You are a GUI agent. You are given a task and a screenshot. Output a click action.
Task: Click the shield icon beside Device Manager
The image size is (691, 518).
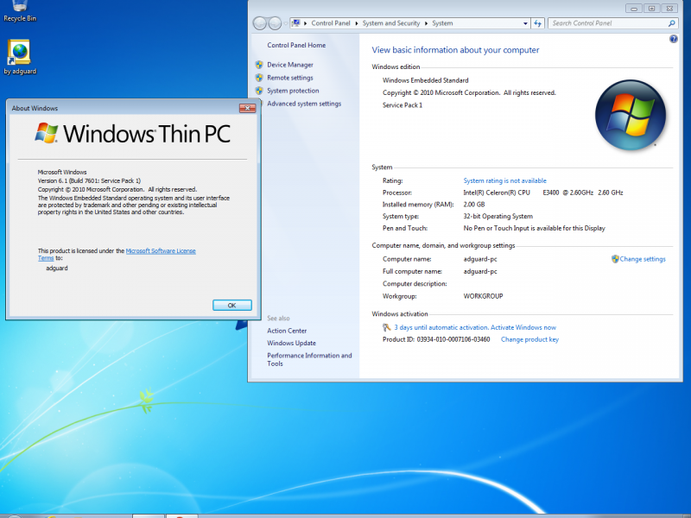[x=259, y=65]
